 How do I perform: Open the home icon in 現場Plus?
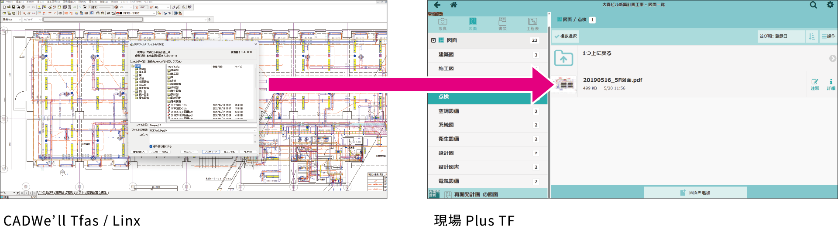coord(453,5)
